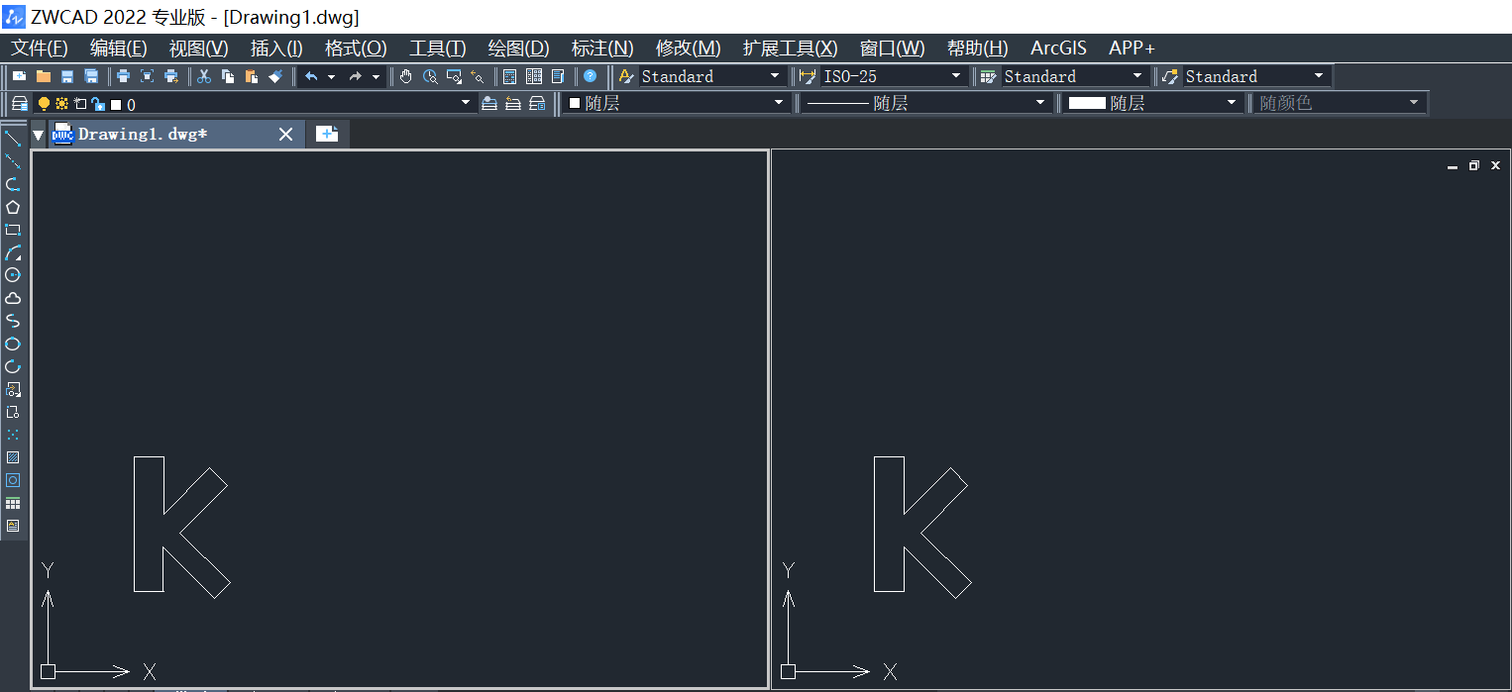Select the Spline tool
The image size is (1512, 692).
(13, 321)
